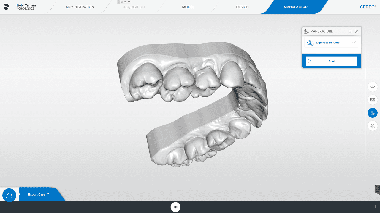
Task: Open the 3D model objects icon
Action: (373, 126)
